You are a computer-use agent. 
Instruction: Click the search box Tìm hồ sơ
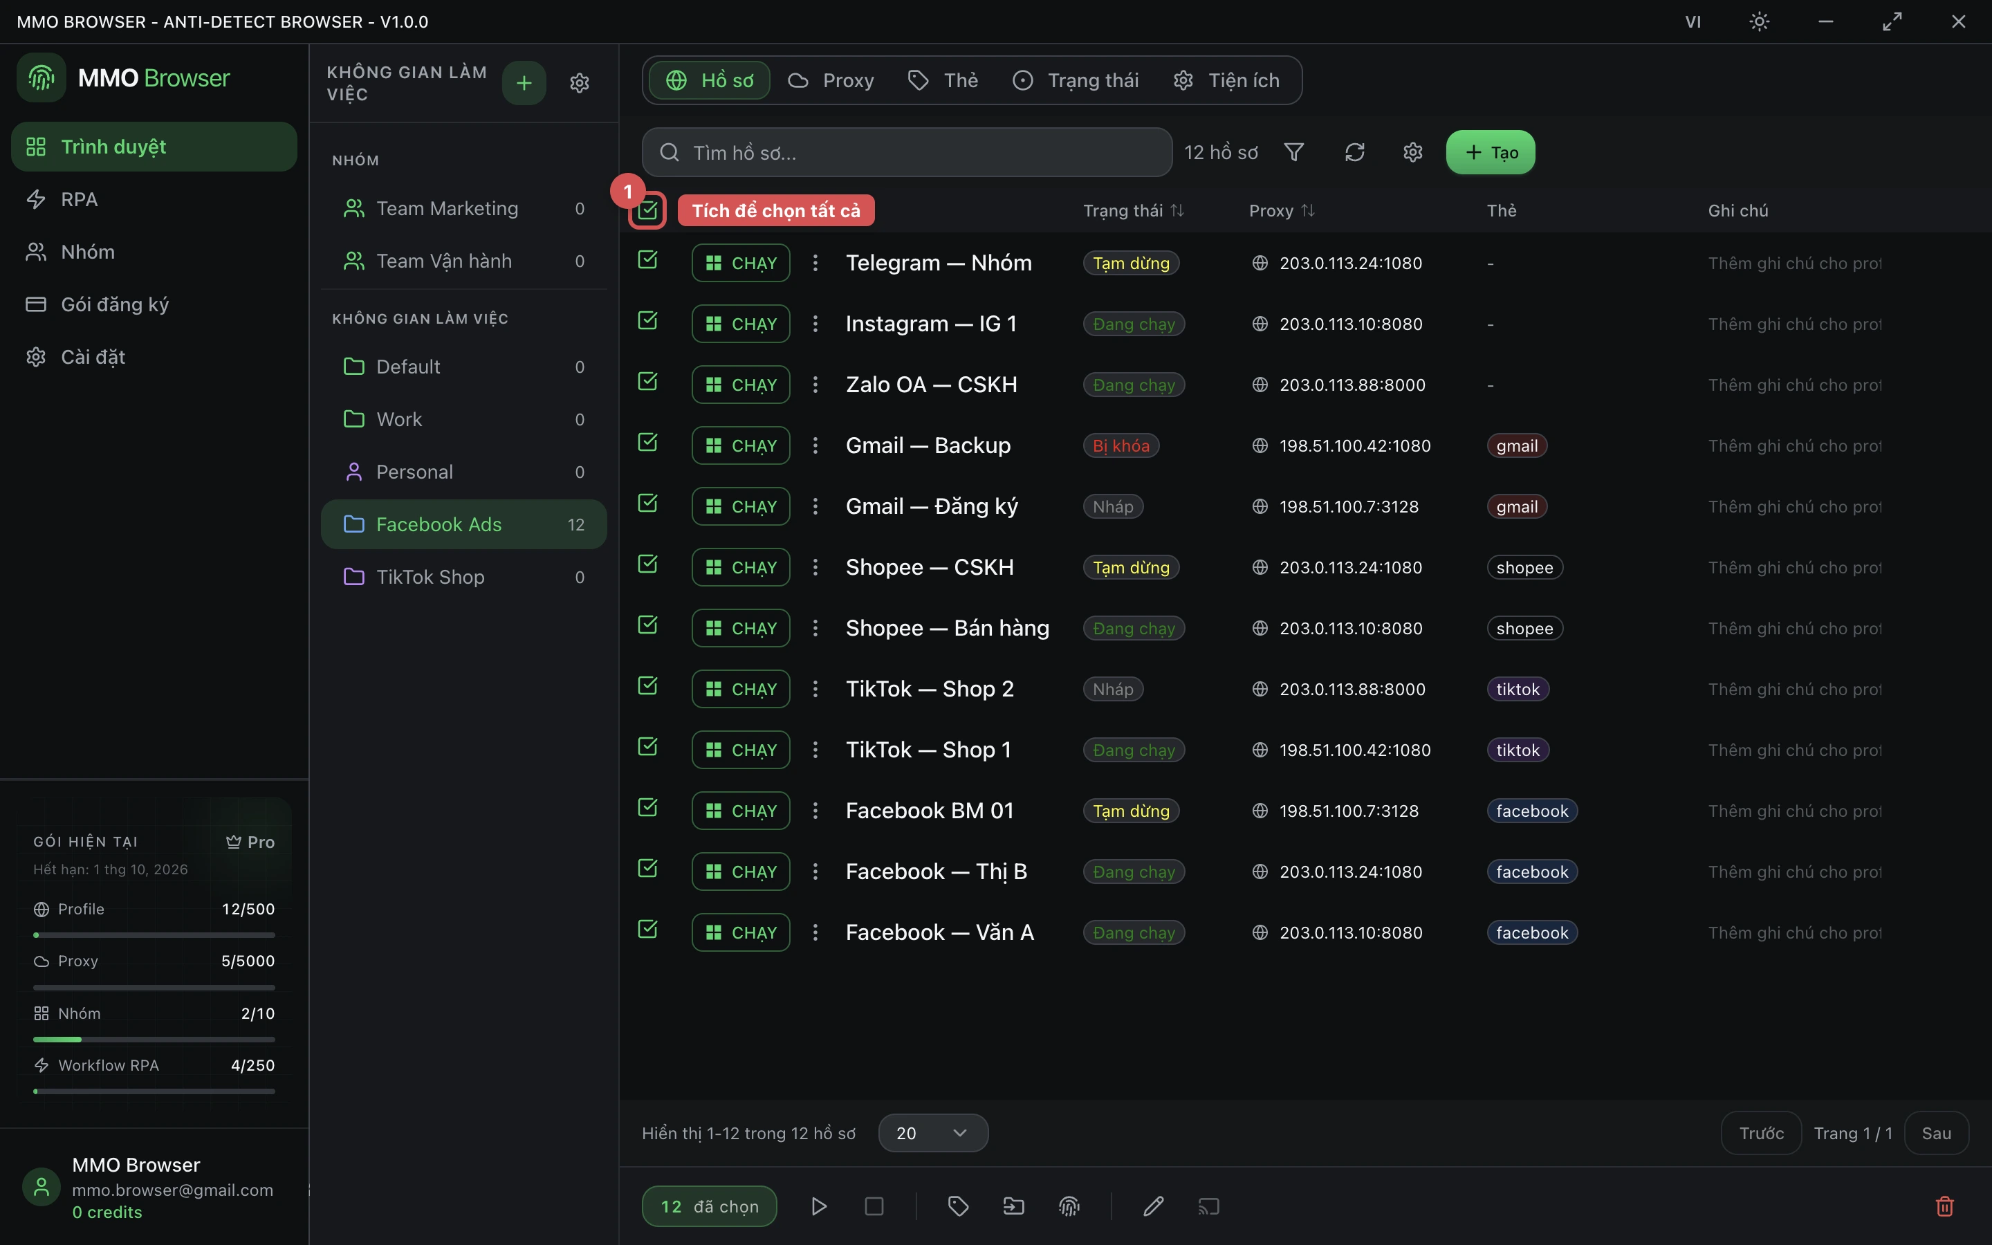coord(907,152)
